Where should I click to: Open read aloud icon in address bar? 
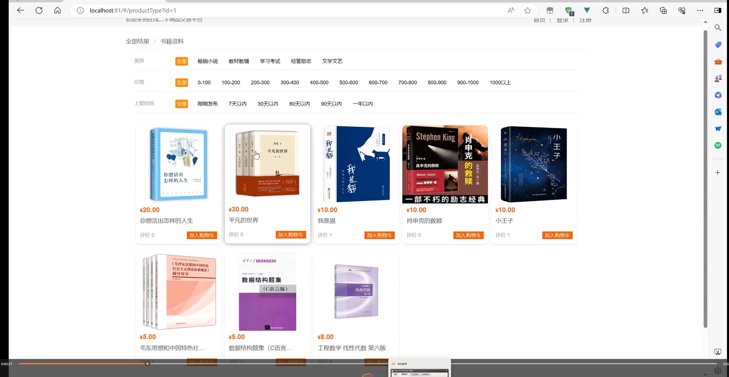(x=511, y=10)
